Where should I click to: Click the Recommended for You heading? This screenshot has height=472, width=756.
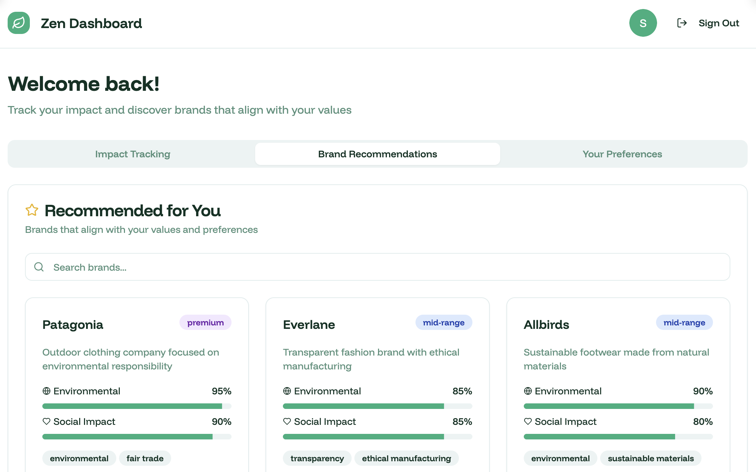tap(133, 211)
